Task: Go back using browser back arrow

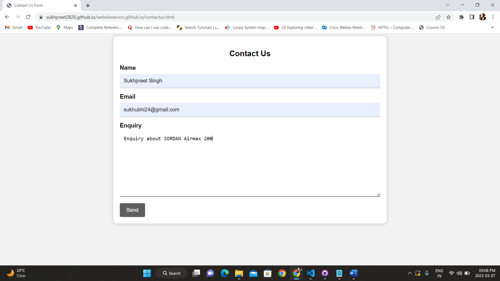Action: click(x=7, y=17)
